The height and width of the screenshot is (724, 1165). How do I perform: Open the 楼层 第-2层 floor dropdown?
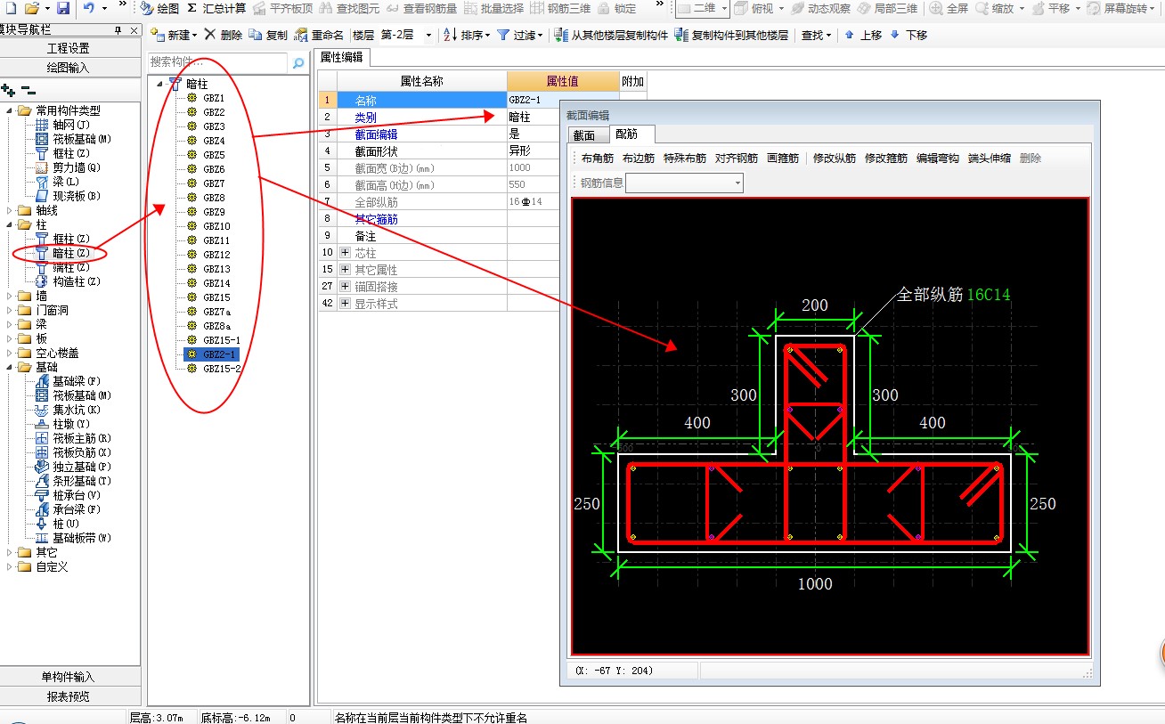click(428, 35)
